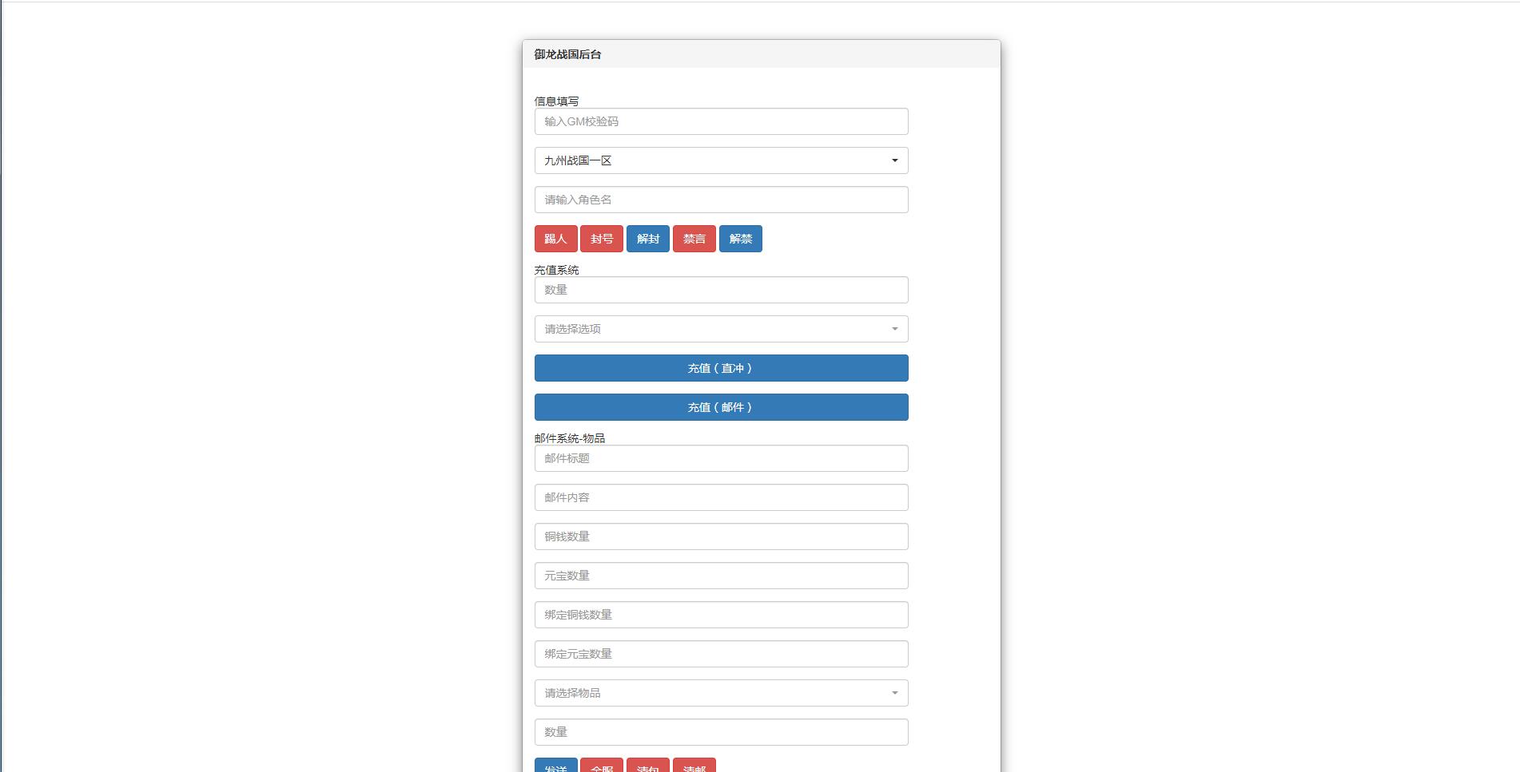Viewport: 1520px width, 772px height.
Task: Click the 御龙战国后台 panel title
Action: point(567,54)
